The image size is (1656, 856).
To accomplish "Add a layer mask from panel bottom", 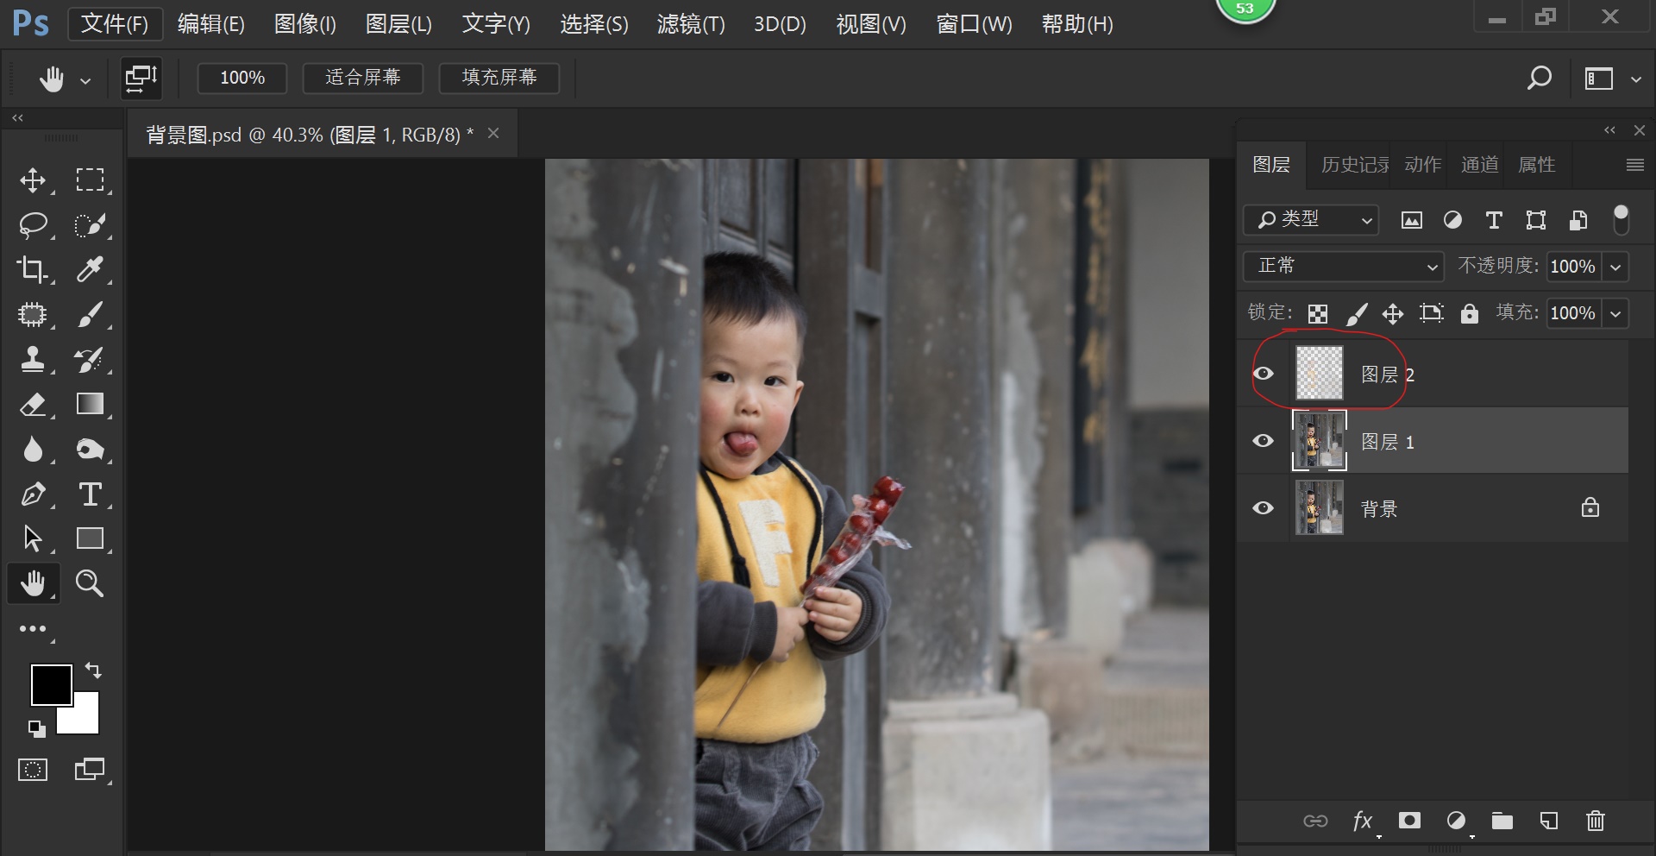I will [x=1409, y=821].
